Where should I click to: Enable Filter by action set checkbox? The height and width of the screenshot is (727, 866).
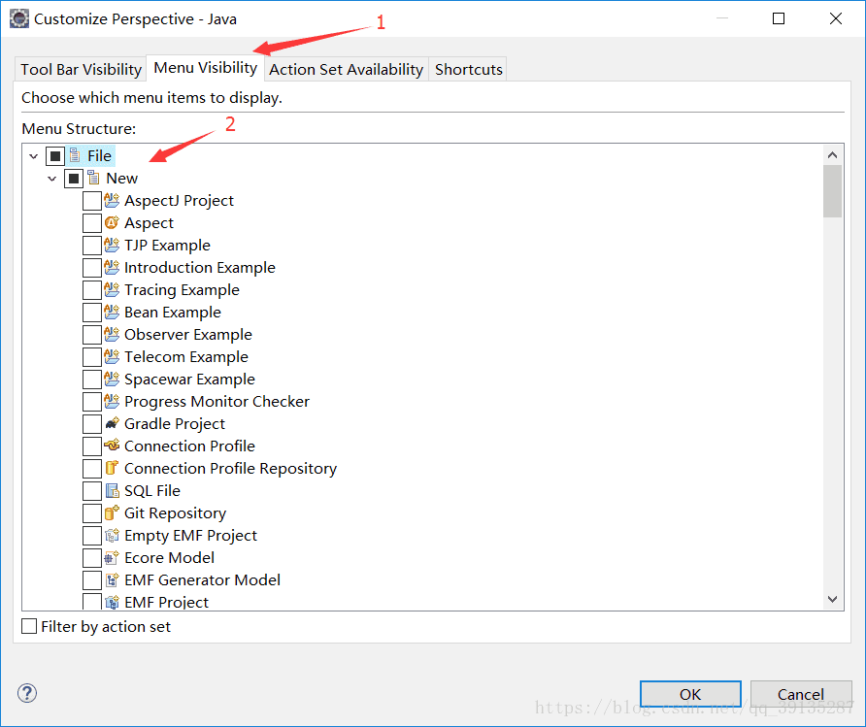pos(29,626)
